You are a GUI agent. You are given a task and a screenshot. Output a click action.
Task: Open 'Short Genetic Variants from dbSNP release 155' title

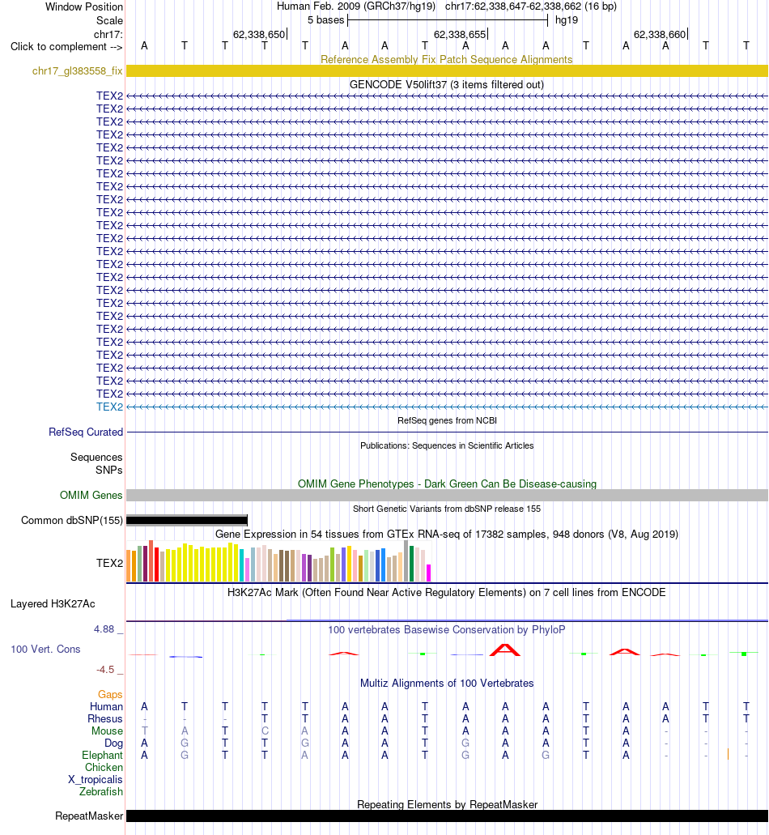(447, 509)
